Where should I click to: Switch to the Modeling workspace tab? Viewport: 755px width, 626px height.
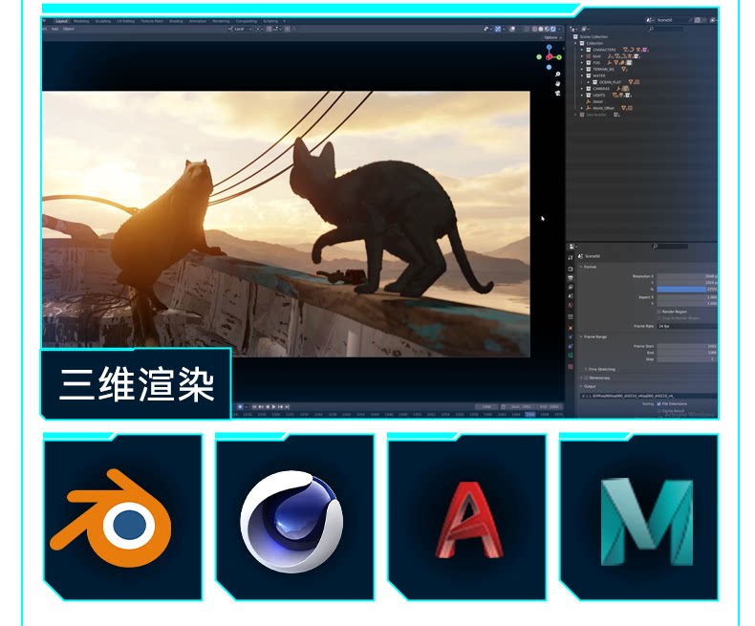point(81,21)
